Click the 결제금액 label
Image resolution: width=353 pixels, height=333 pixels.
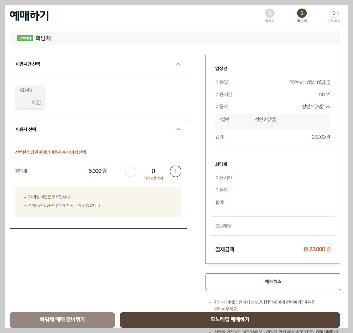coord(225,249)
